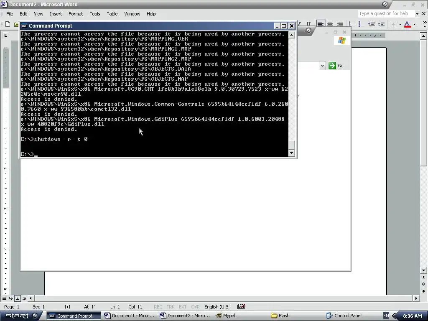Switch to Web Layout View icon
The width and height of the screenshot is (428, 321).
(x=10, y=298)
